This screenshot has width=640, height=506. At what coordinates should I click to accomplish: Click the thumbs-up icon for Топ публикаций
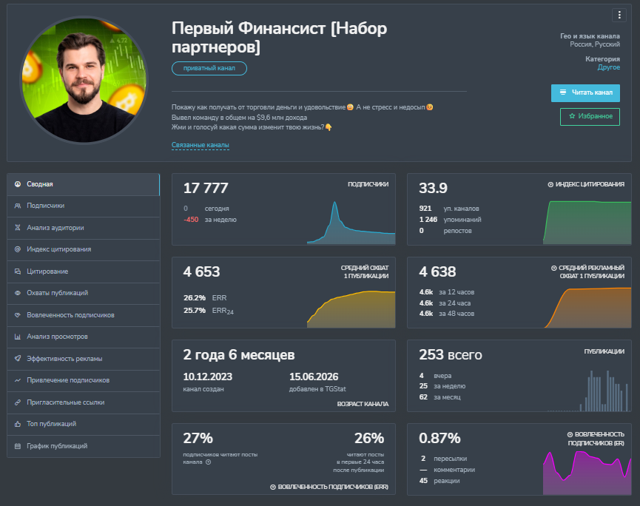pos(18,424)
